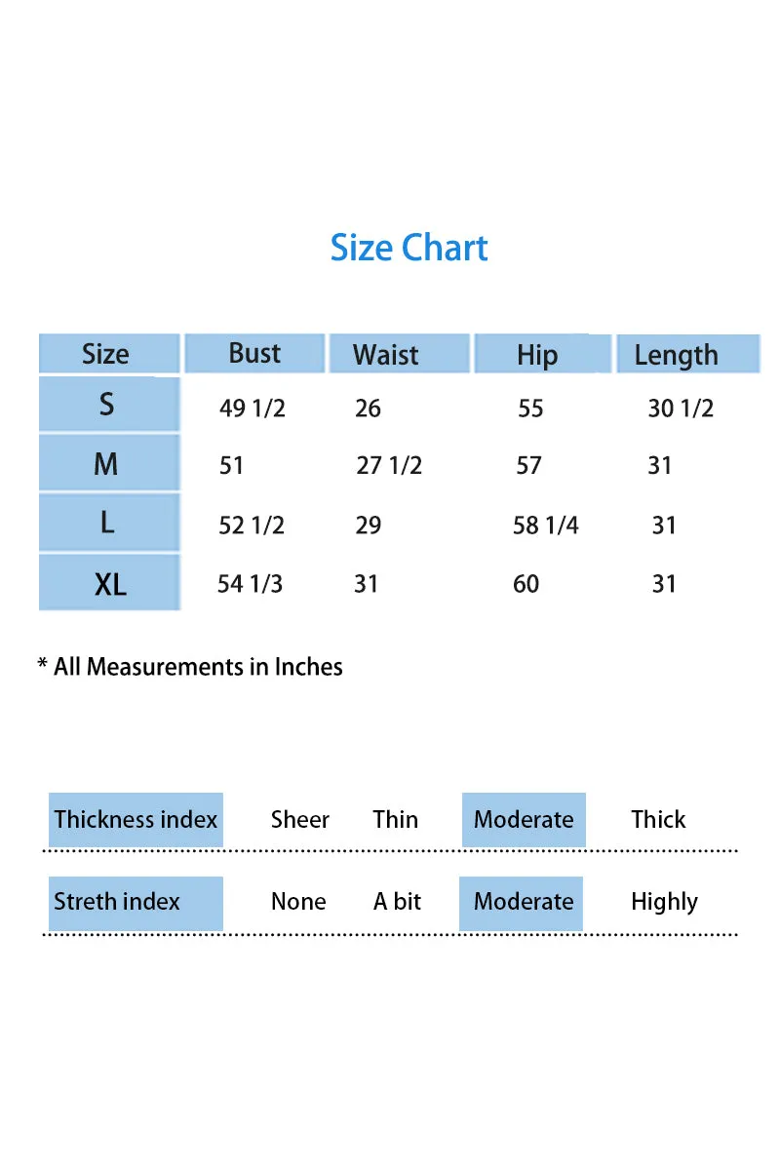Image resolution: width=780 pixels, height=1170 pixels.
Task: Click the XL bust value 54 1/3
Action: (250, 584)
